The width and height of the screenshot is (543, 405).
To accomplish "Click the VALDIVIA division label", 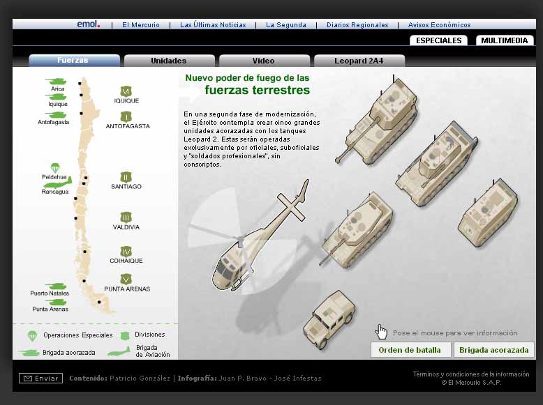I will coord(126,227).
